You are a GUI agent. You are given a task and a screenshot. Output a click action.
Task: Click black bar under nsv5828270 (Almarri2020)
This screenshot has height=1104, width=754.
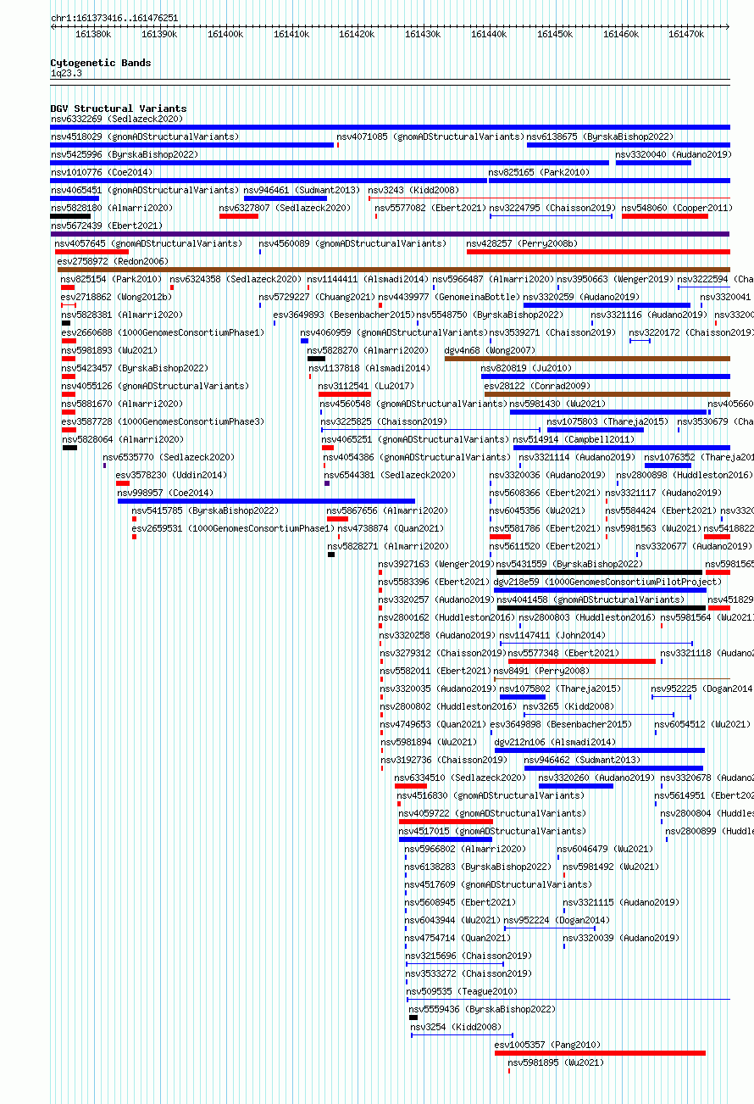(x=316, y=359)
